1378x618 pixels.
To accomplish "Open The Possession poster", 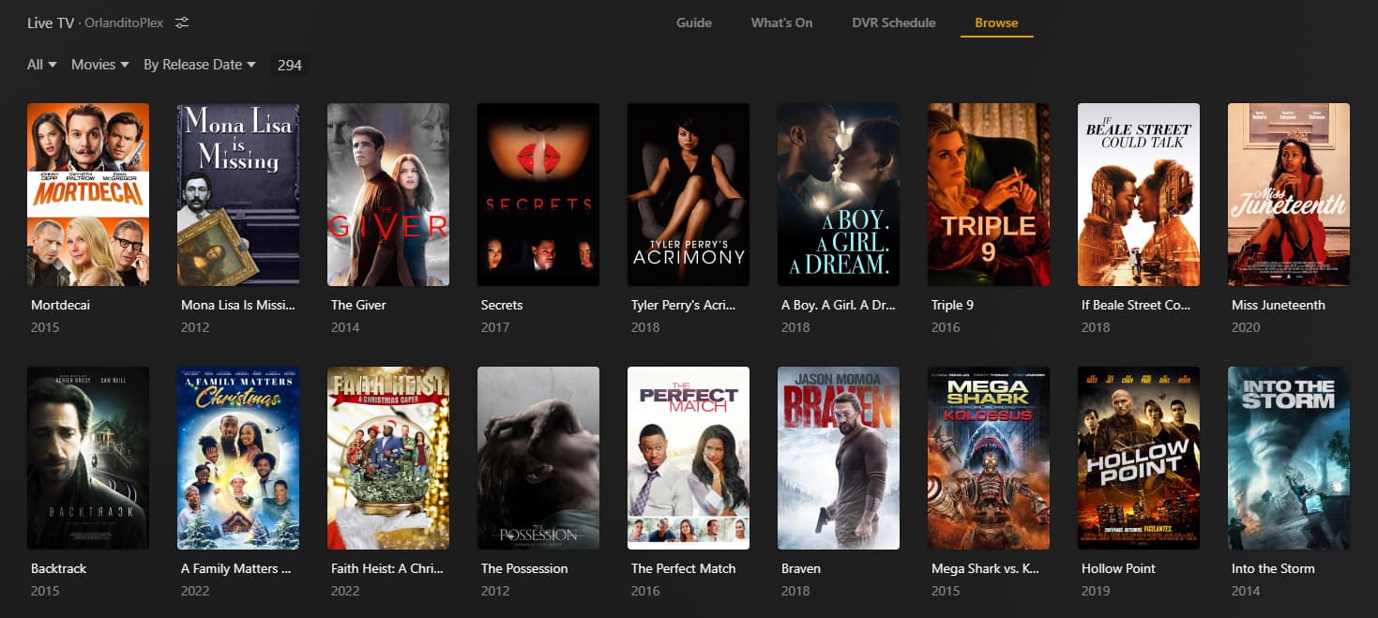I will coord(538,458).
